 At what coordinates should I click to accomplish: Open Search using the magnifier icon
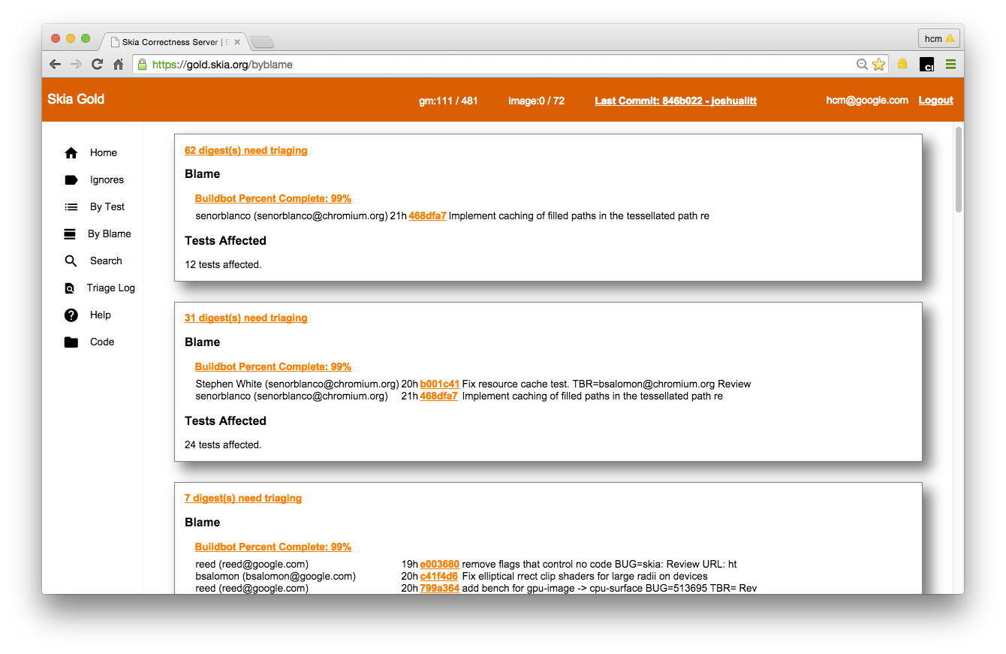(x=71, y=261)
